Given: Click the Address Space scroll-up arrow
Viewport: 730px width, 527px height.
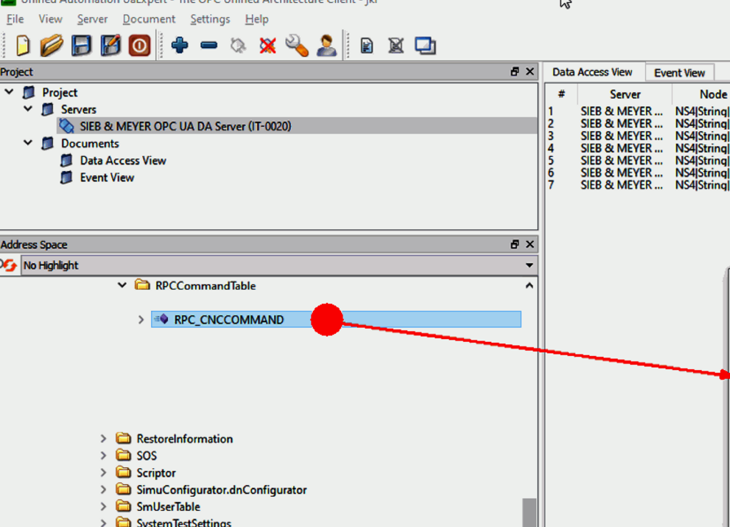Looking at the screenshot, I should pos(530,285).
